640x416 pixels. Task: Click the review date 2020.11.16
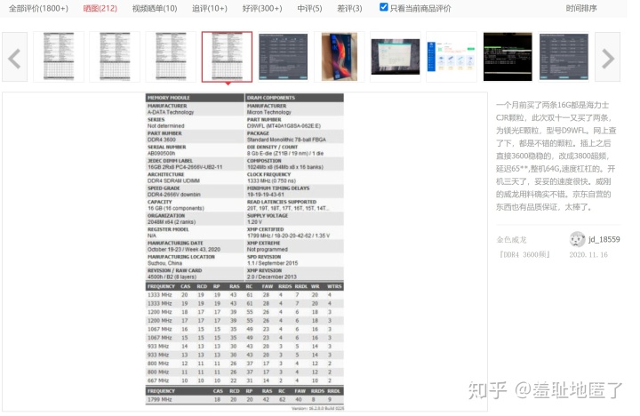(x=588, y=254)
